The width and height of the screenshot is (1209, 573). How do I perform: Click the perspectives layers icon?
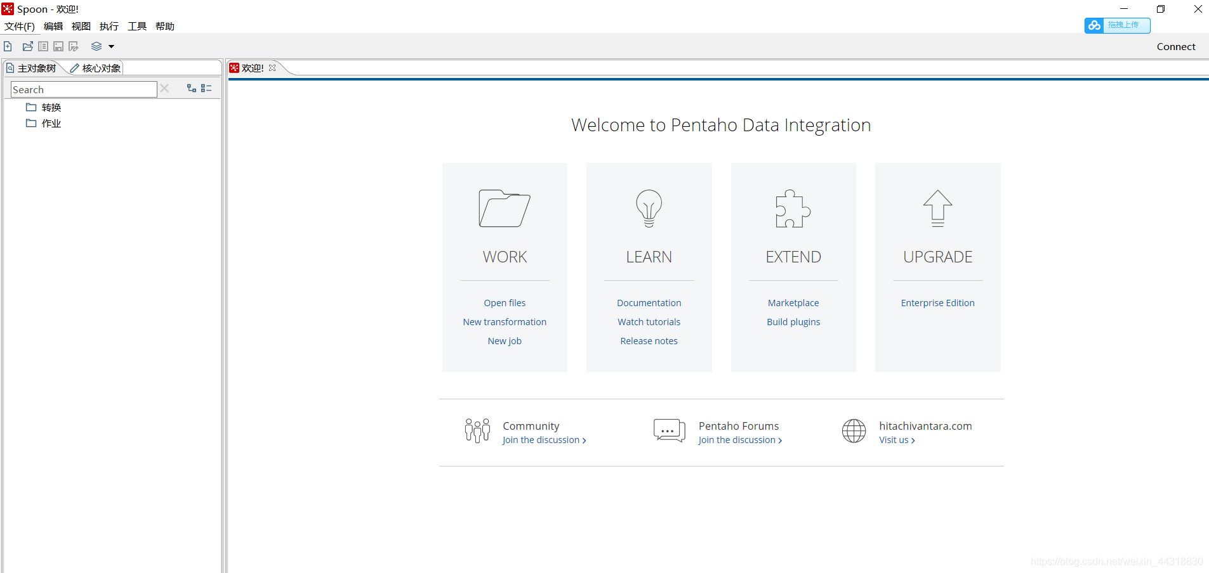click(96, 46)
